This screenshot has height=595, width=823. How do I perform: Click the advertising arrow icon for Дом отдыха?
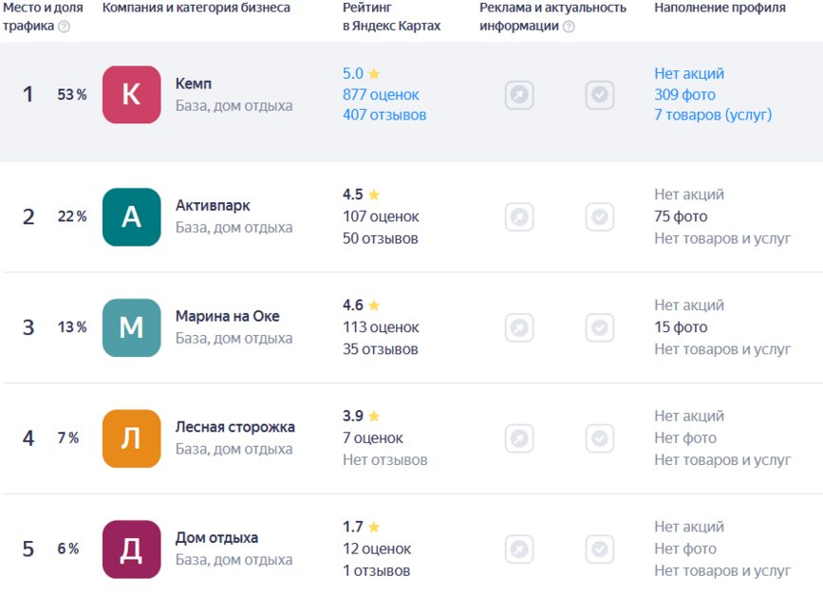click(x=519, y=549)
